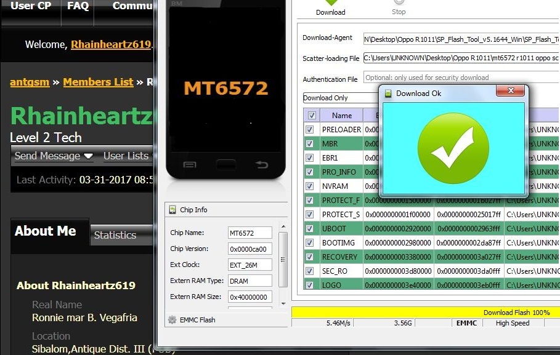Uncheck the SEC_RO partition checkbox
Viewport: 560px width, 355px height.
click(x=310, y=271)
